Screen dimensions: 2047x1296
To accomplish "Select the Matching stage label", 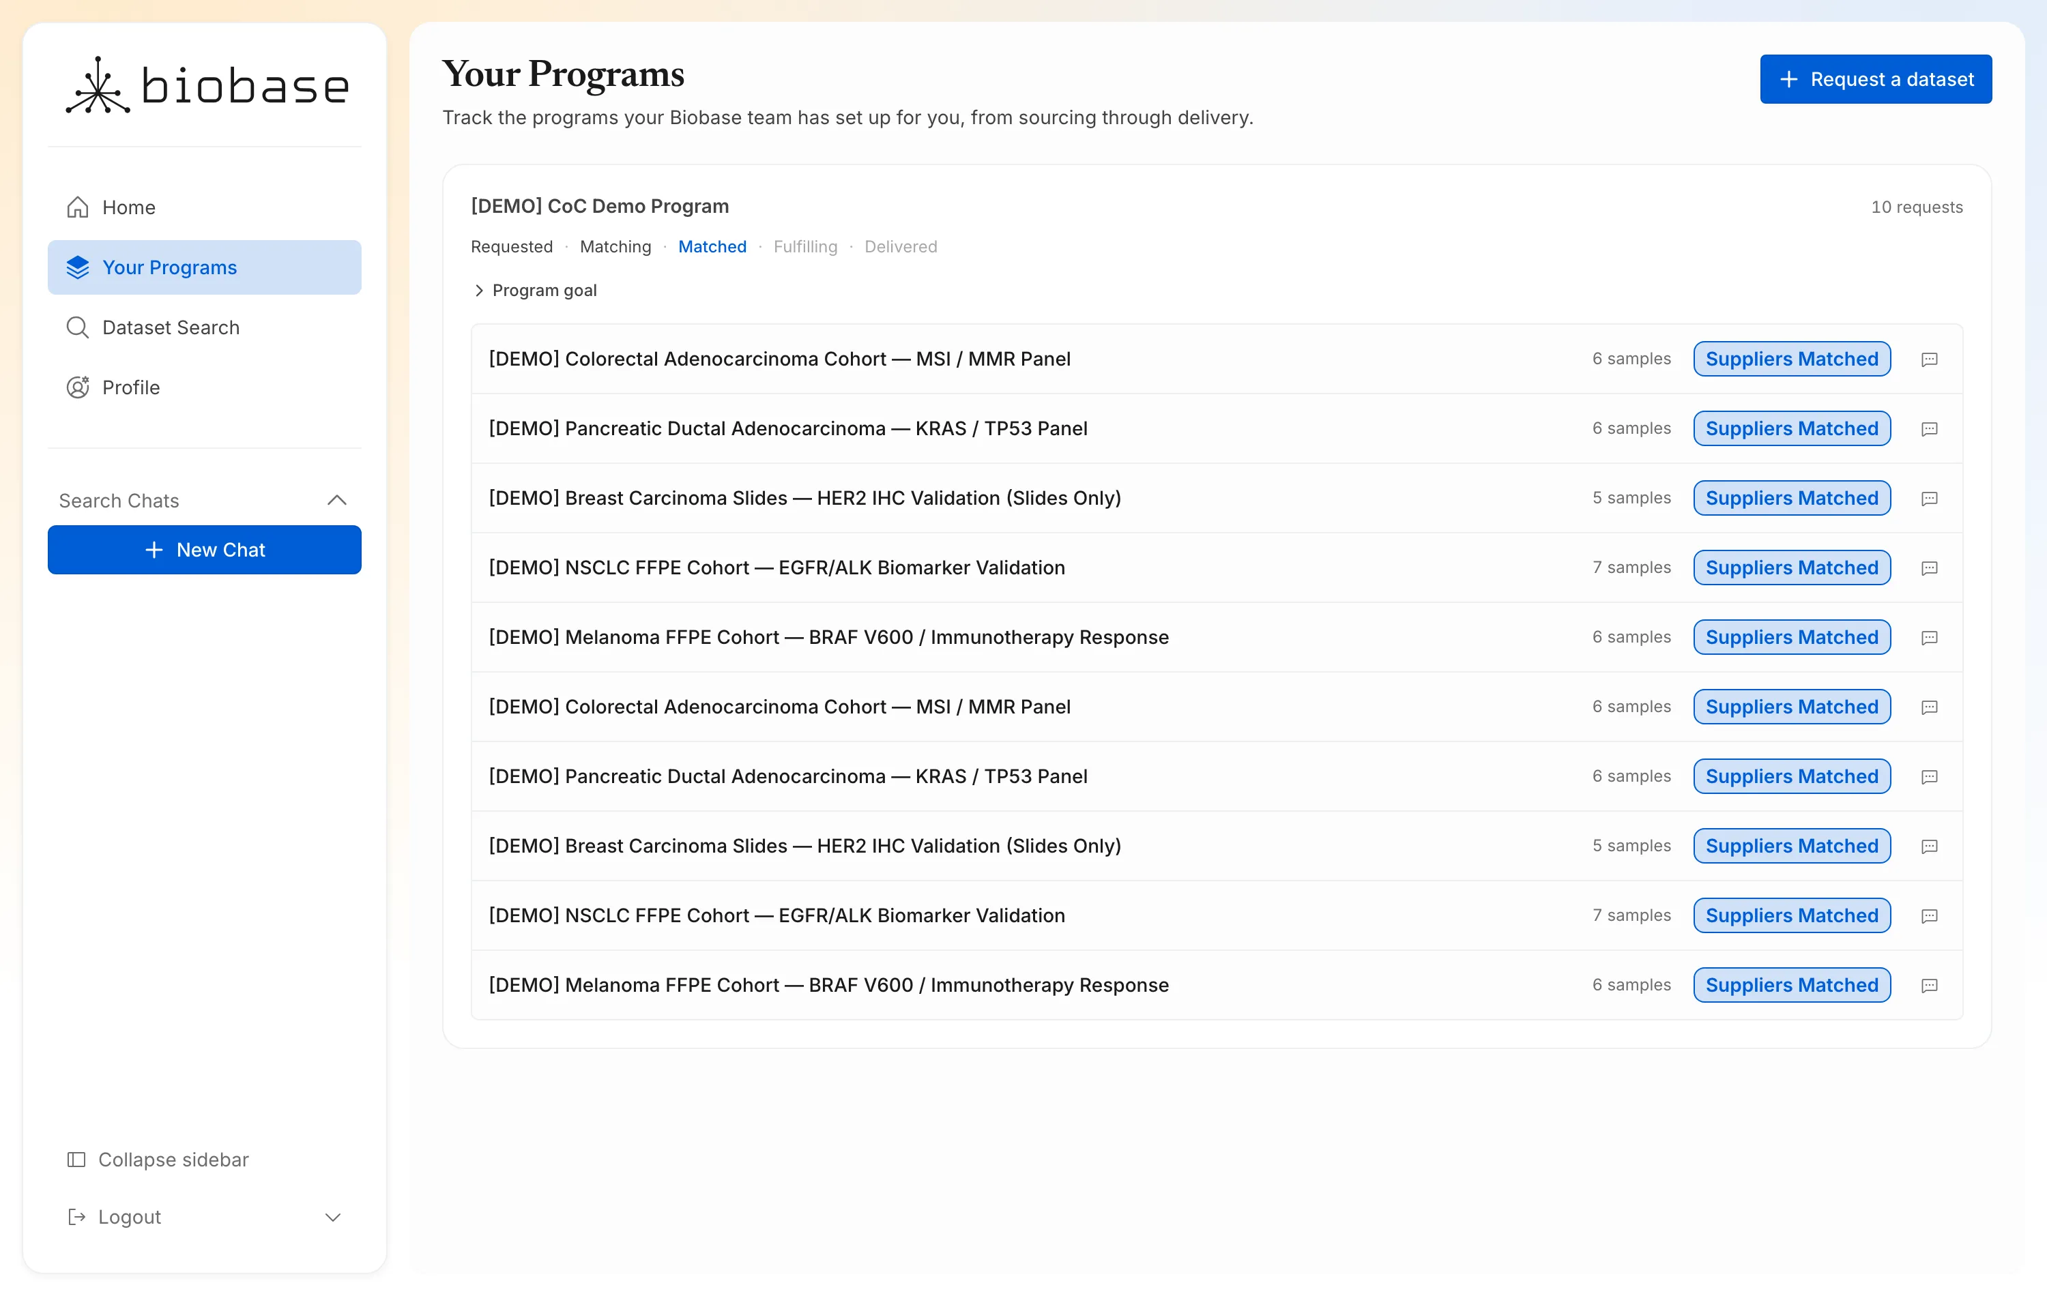I will pyautogui.click(x=615, y=246).
